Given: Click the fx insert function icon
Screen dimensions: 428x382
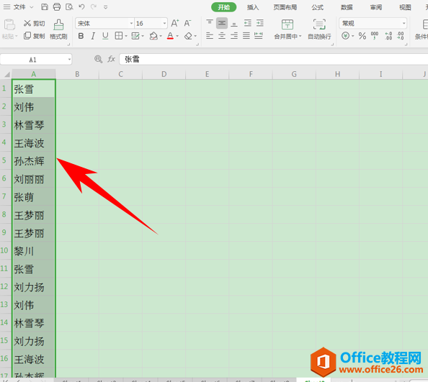Looking at the screenshot, I should [x=111, y=59].
